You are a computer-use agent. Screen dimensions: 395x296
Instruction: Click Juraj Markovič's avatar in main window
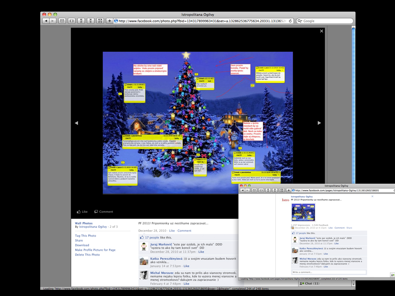(x=144, y=247)
